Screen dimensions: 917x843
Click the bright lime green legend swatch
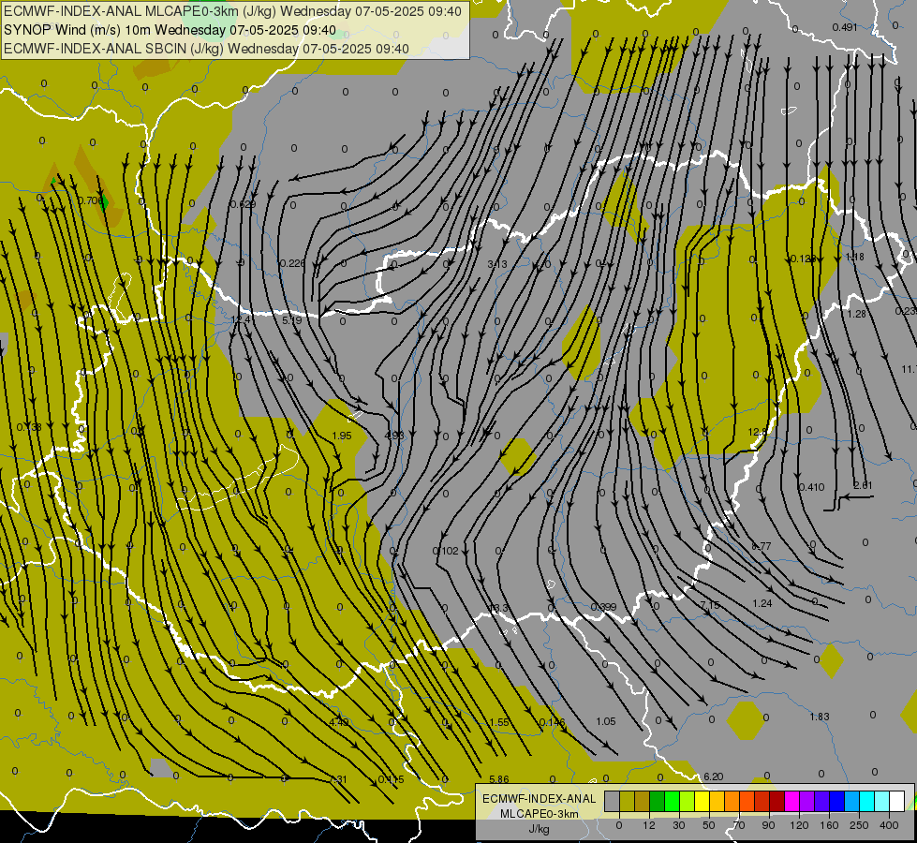(x=672, y=801)
